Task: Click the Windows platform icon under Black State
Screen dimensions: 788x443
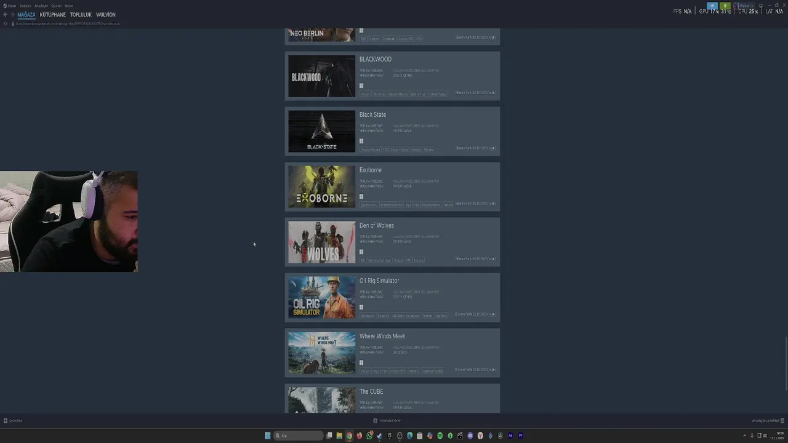Action: [361, 141]
